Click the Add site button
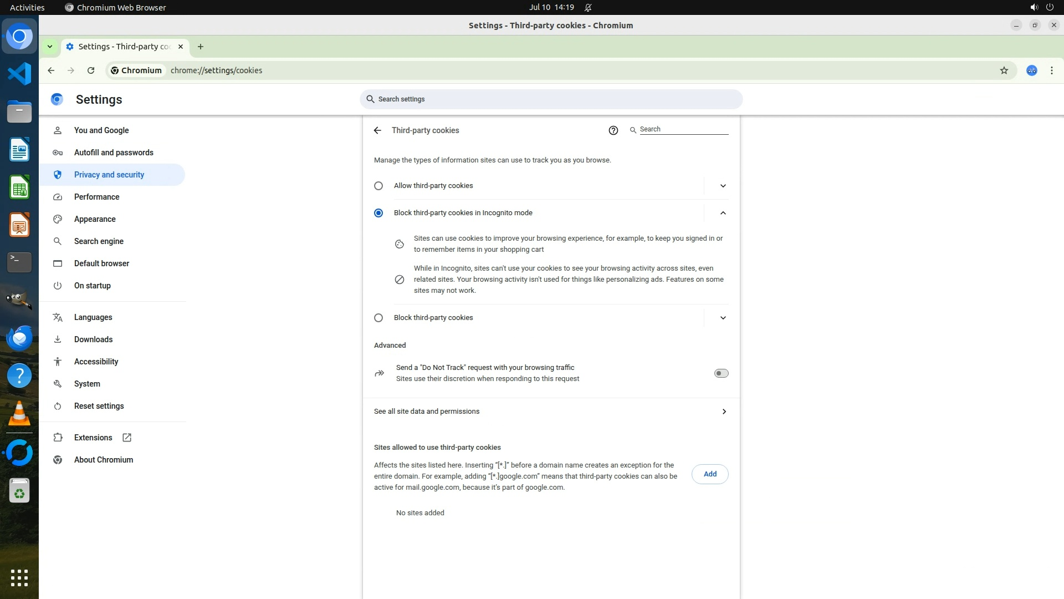Image resolution: width=1064 pixels, height=599 pixels. tap(709, 474)
